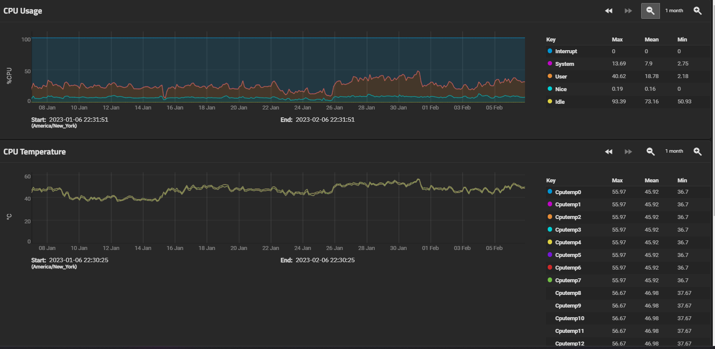This screenshot has width=715, height=349.
Task: Zoom out the CPU Usage chart
Action: [650, 11]
